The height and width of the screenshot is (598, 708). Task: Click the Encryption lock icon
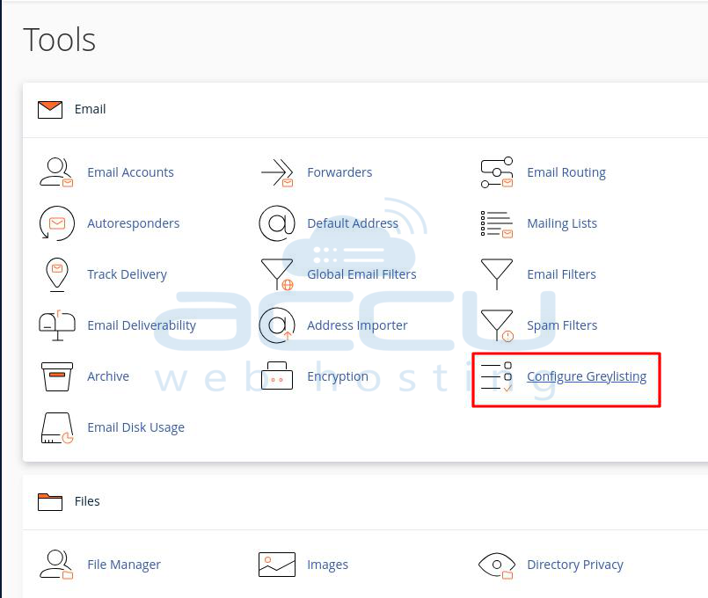tap(277, 376)
